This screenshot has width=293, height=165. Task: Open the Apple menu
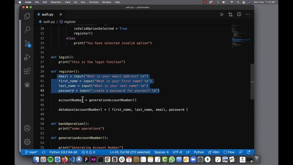pos(20,2)
